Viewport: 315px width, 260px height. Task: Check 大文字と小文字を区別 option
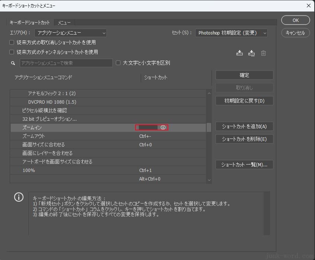point(118,63)
